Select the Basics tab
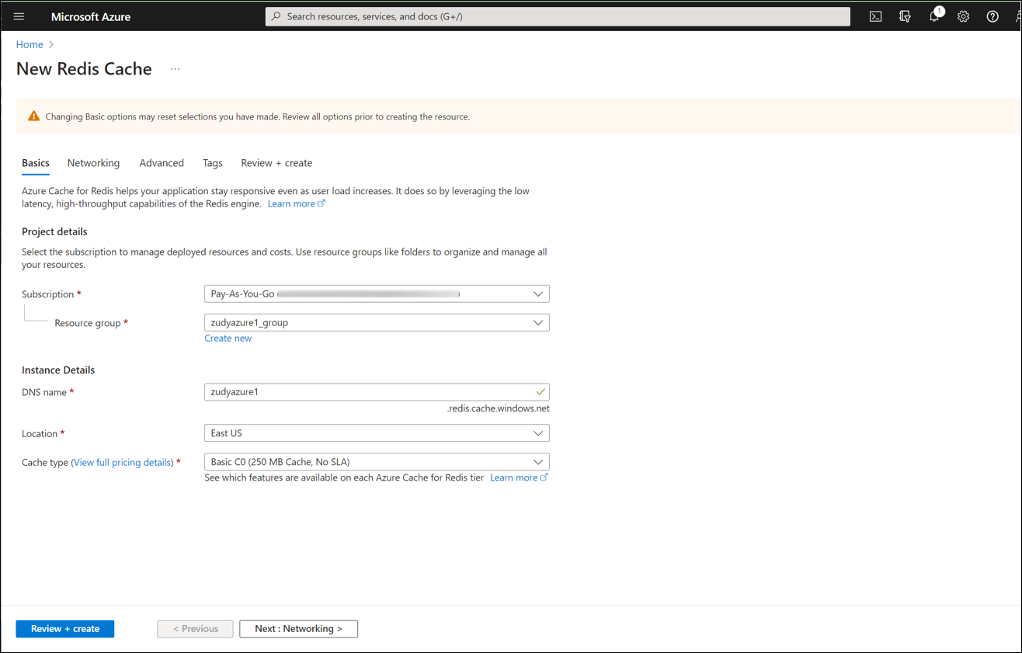The image size is (1022, 653). (36, 163)
